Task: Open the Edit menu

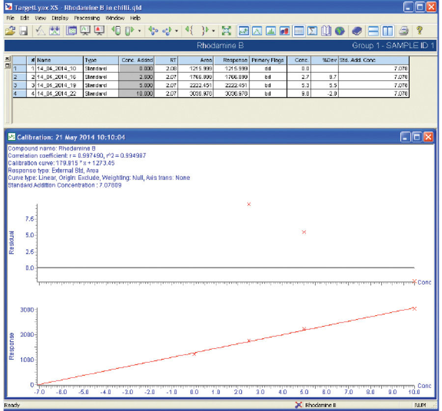Action: 25,18
